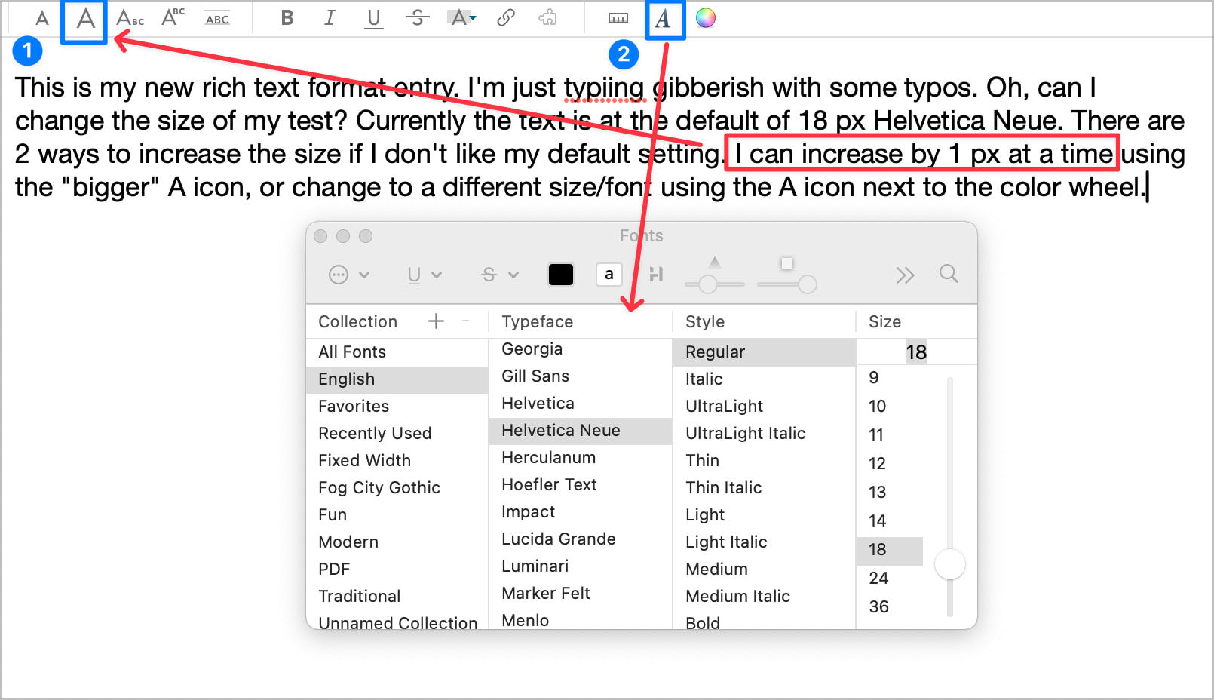This screenshot has width=1214, height=700.
Task: Apply strikethrough from the main toolbar
Action: 417,18
